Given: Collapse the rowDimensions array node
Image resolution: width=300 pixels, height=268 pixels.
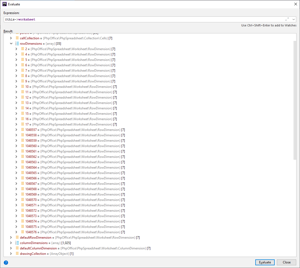Looking at the screenshot, I should 11,43.
